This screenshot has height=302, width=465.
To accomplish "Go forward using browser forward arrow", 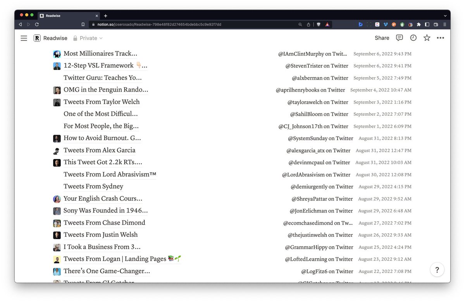I will coord(28,24).
